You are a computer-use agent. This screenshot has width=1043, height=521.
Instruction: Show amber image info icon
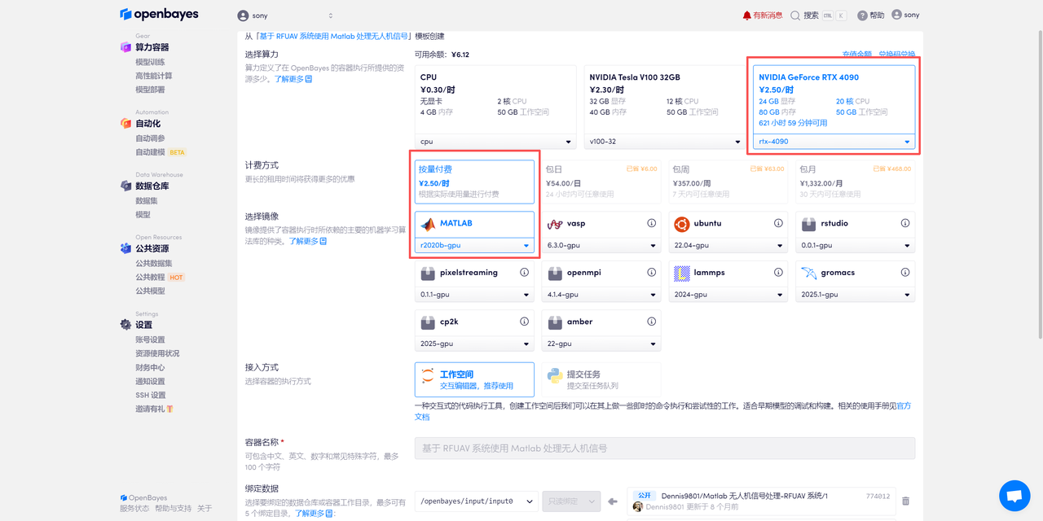coord(651,322)
